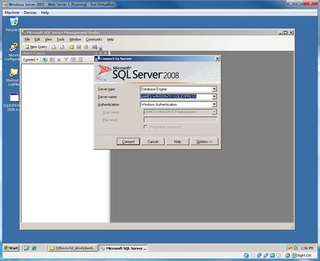
Task: Open the File menu
Action: tap(27, 39)
